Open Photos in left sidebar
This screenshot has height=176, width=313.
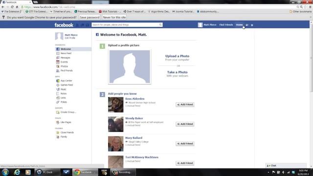click(x=64, y=66)
